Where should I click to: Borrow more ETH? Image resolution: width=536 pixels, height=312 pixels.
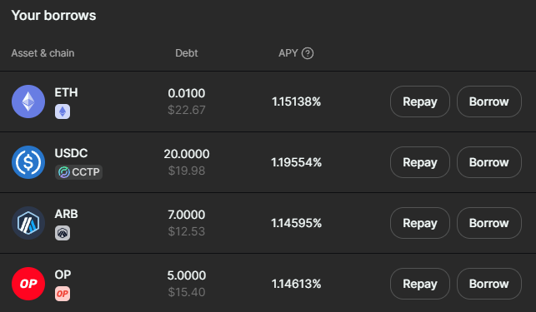[489, 102]
